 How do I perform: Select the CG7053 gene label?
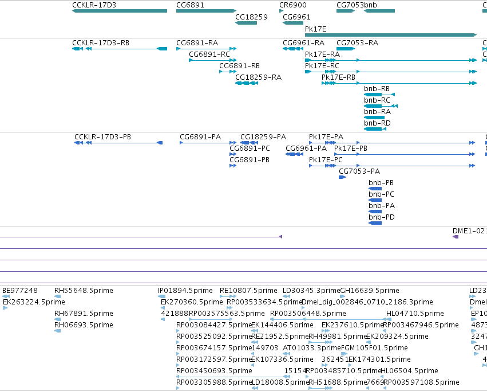click(350, 5)
